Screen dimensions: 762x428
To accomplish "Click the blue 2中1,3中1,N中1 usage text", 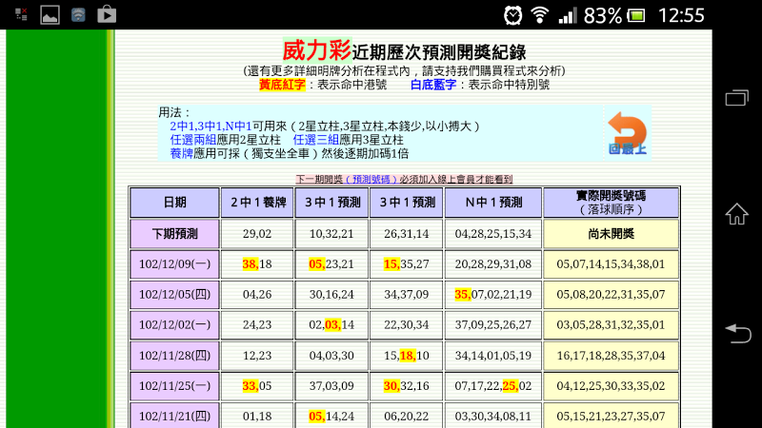I will coord(211,126).
